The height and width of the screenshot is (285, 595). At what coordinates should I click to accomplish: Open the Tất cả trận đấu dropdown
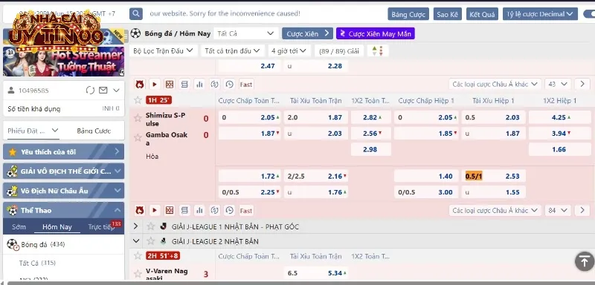click(x=232, y=50)
